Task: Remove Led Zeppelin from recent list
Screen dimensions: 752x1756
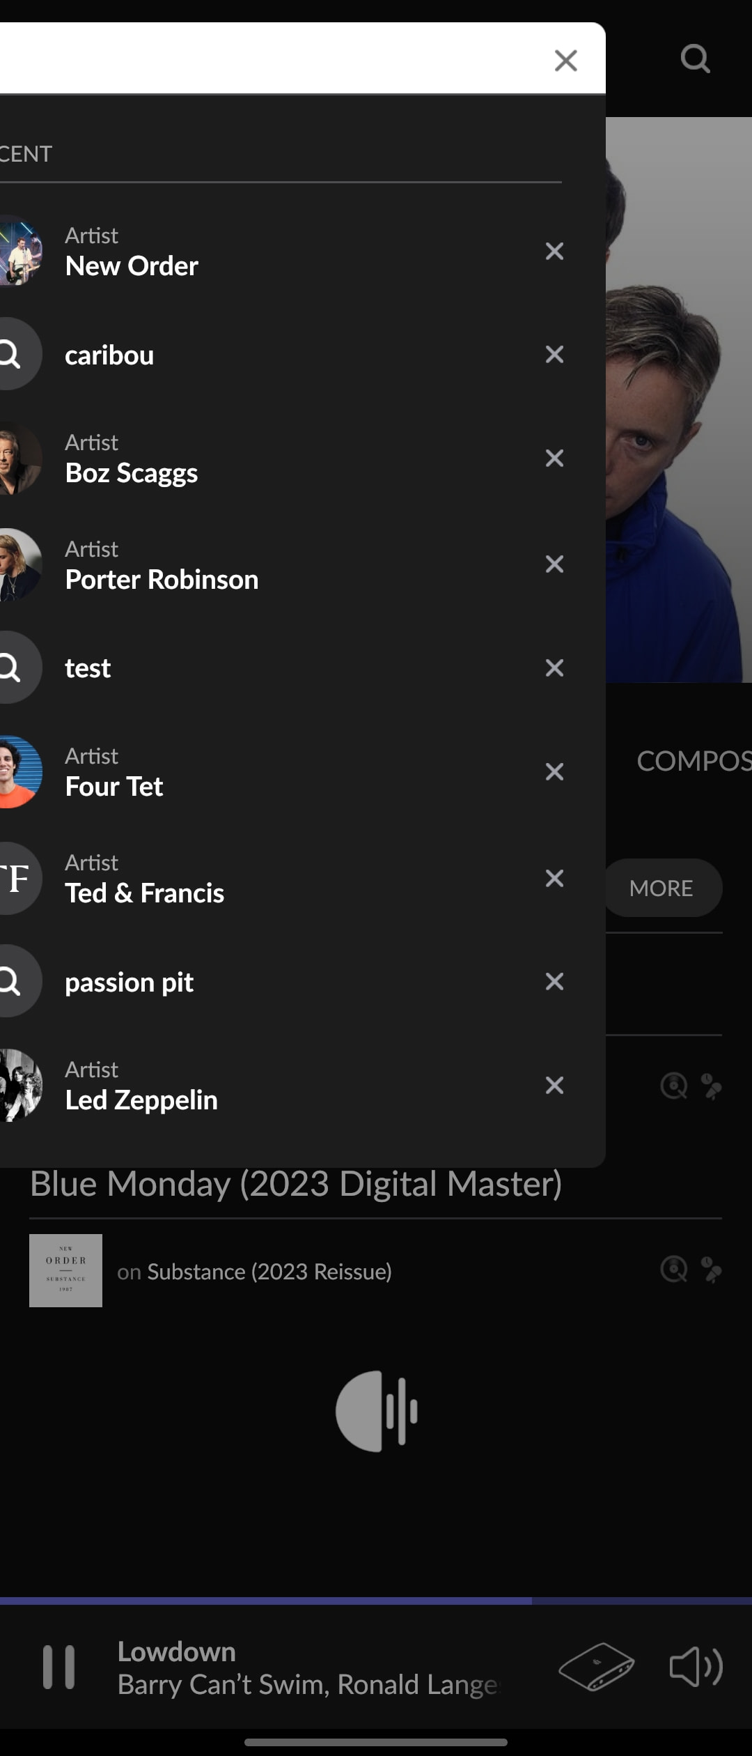Action: tap(554, 1085)
